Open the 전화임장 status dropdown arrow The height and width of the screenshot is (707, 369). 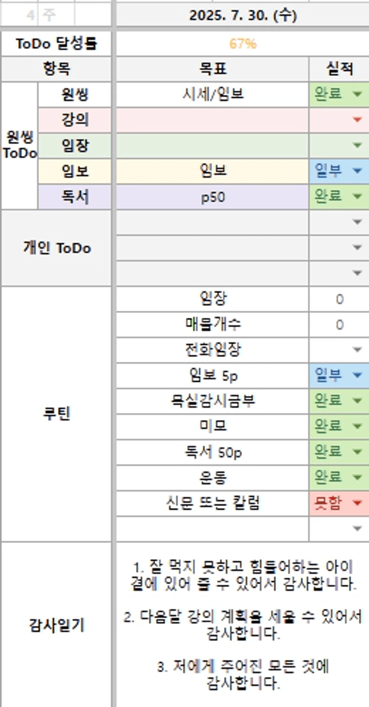[357, 350]
